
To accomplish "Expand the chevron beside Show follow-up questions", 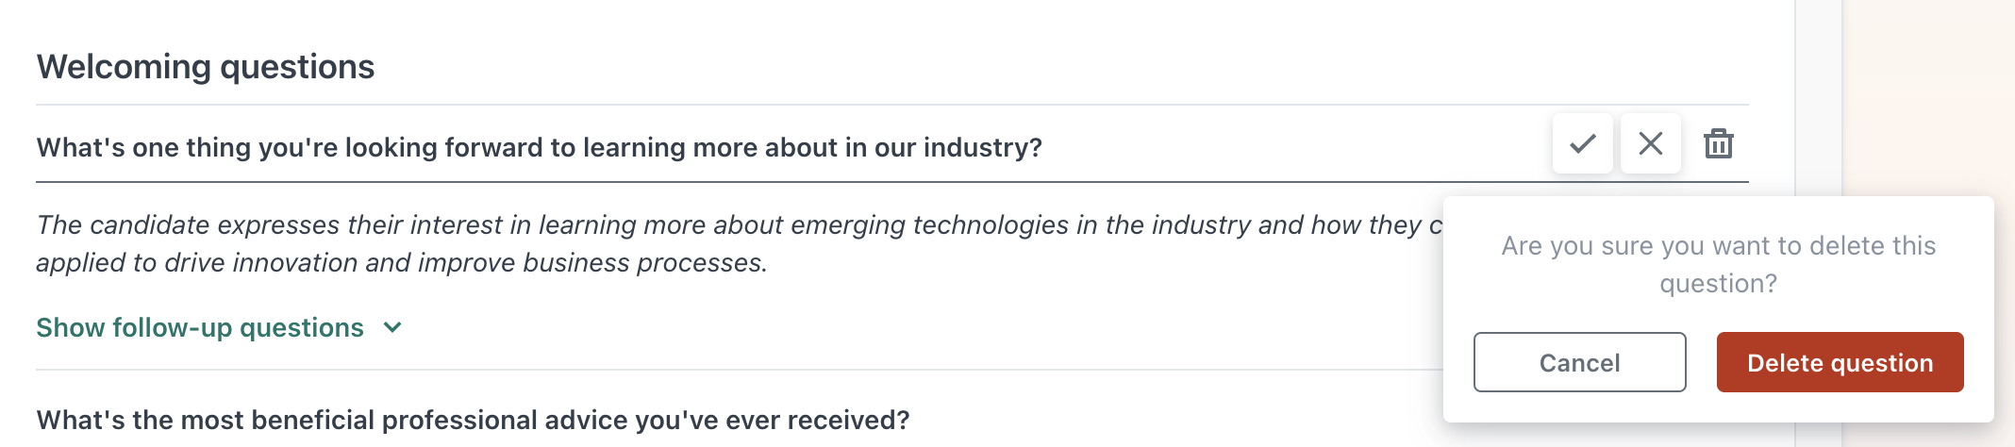I will pos(392,328).
